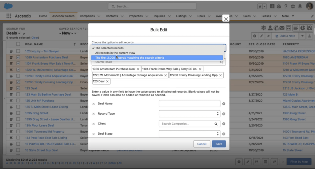Open the user avatar profile

click(x=309, y=6)
